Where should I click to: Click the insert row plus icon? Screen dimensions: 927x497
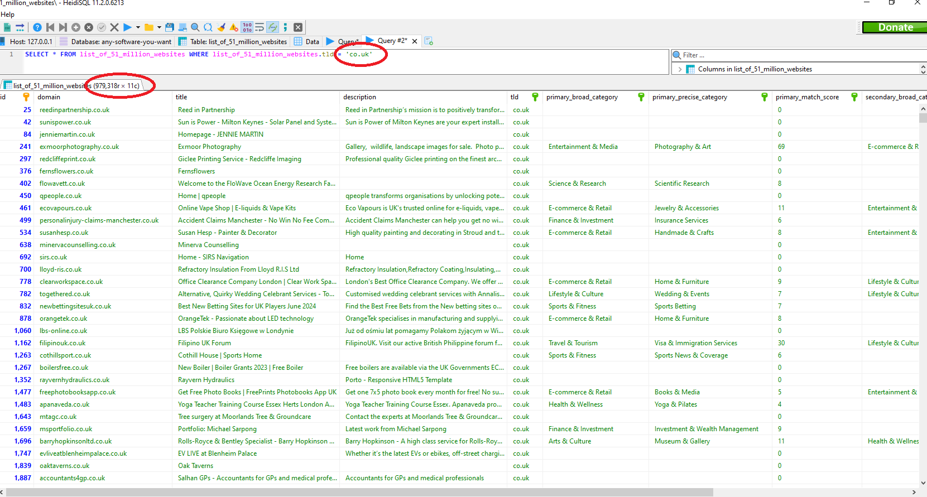76,27
